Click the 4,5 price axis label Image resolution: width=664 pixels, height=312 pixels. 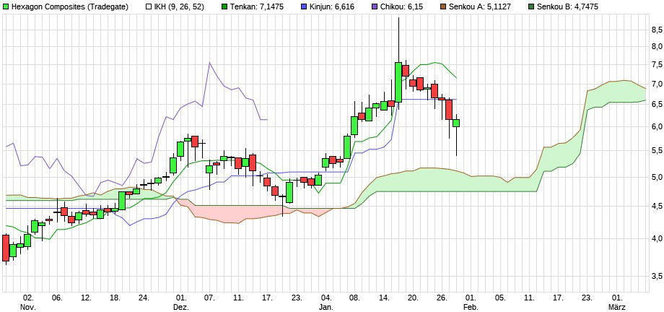click(658, 206)
